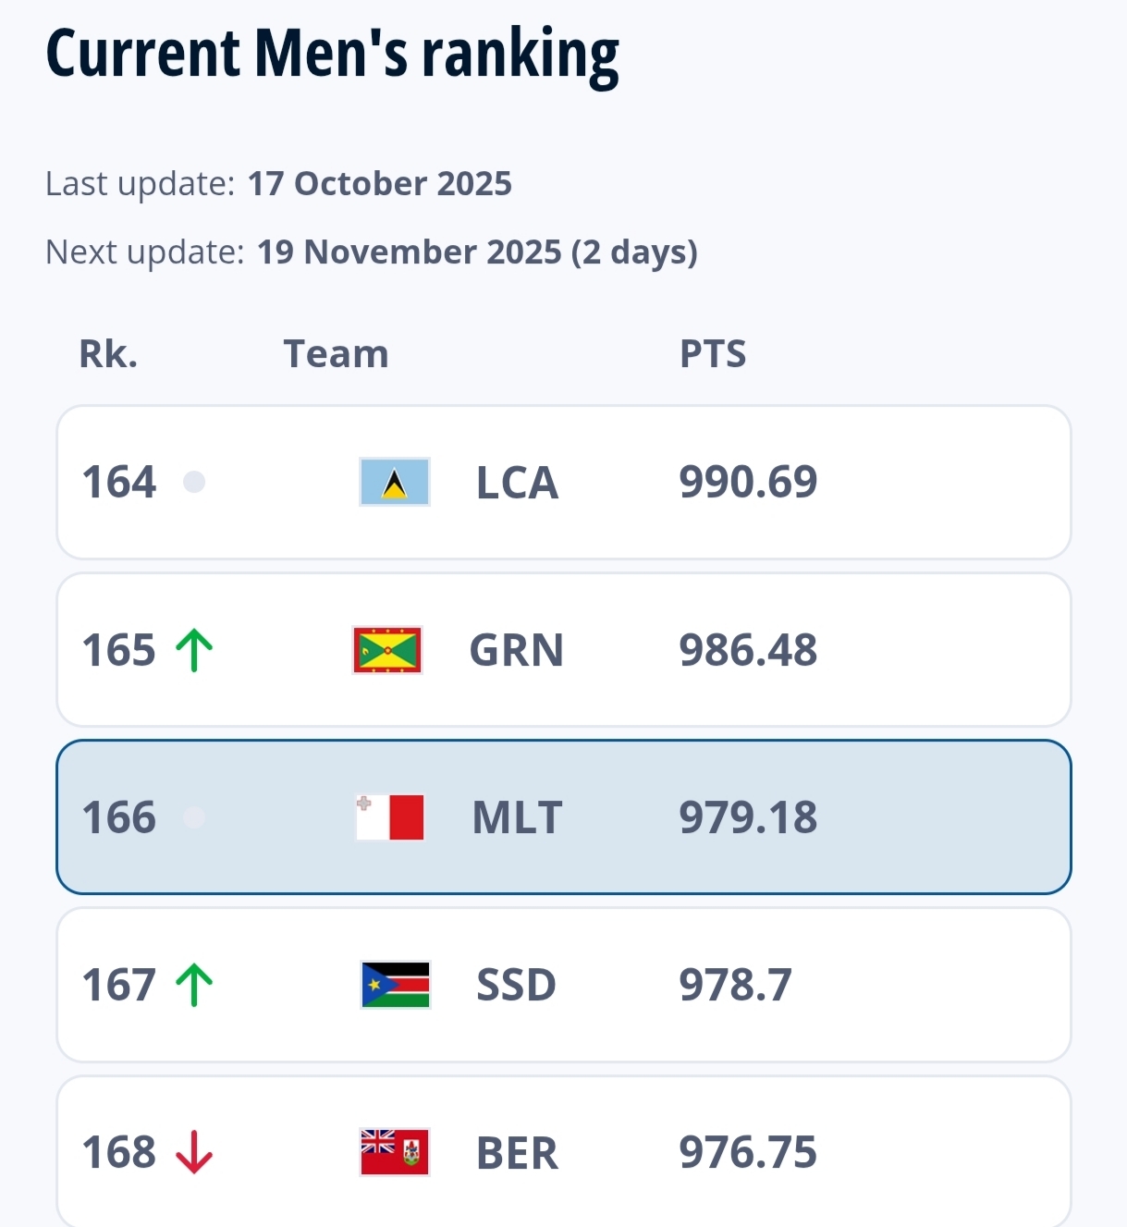Click the red down arrow beside rank 168

pyautogui.click(x=195, y=1152)
